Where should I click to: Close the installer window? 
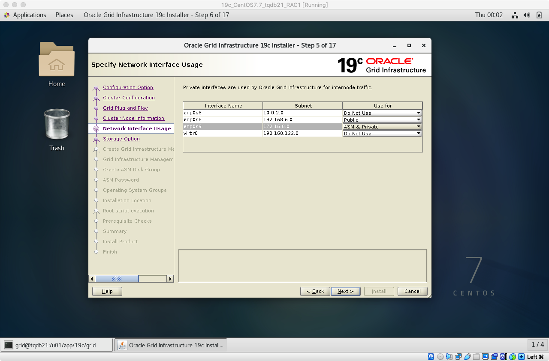pyautogui.click(x=424, y=45)
